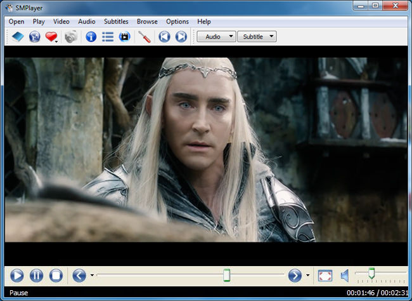Click the Previous track toolbar icon
Image resolution: width=412 pixels, height=301 pixels.
pyautogui.click(x=164, y=37)
